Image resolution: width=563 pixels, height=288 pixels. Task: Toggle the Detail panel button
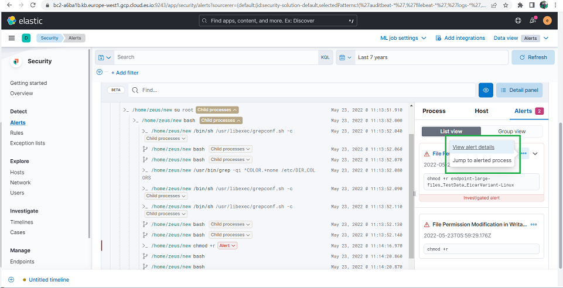click(519, 90)
